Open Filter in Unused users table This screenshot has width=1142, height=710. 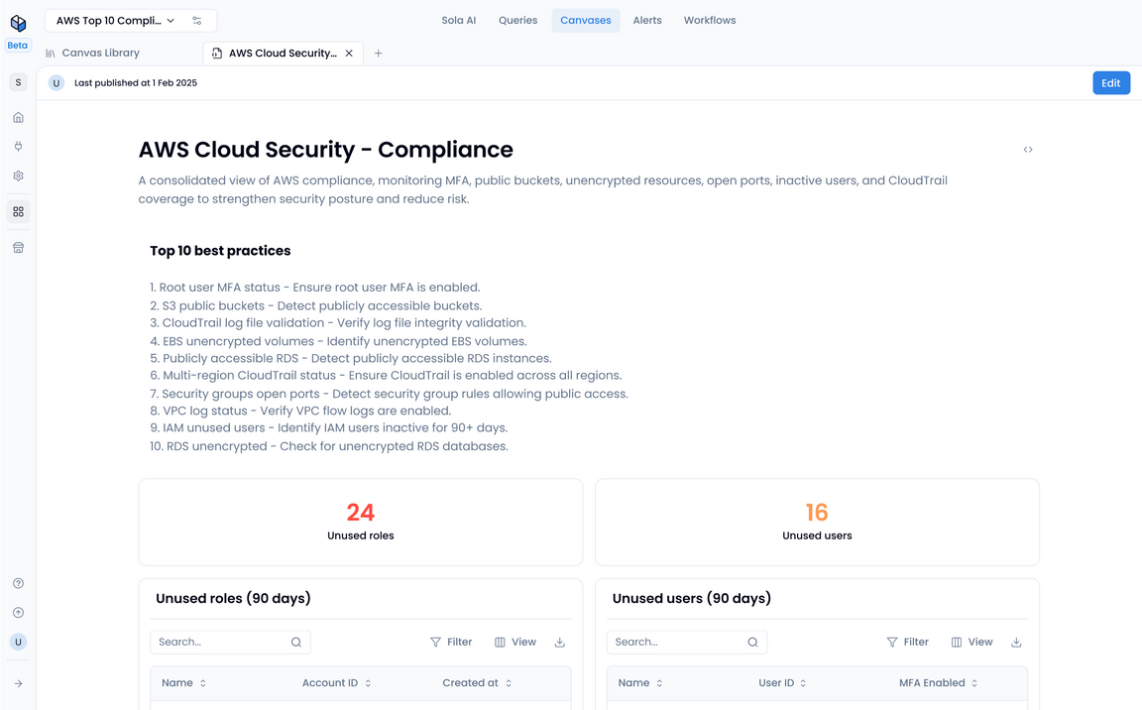[x=907, y=642]
